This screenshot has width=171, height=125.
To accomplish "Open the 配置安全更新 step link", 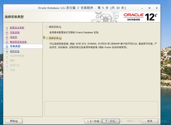I will [17, 28].
